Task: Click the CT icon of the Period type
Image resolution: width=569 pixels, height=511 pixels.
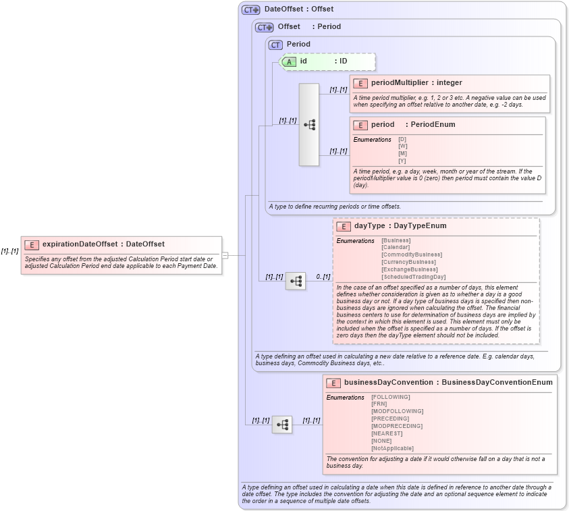Action: click(277, 44)
